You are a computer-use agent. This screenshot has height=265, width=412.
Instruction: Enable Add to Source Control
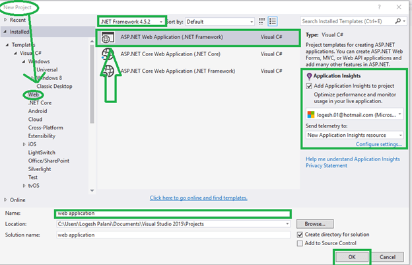click(x=300, y=243)
